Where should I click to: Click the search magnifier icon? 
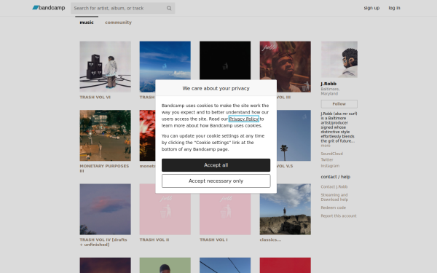(x=169, y=8)
